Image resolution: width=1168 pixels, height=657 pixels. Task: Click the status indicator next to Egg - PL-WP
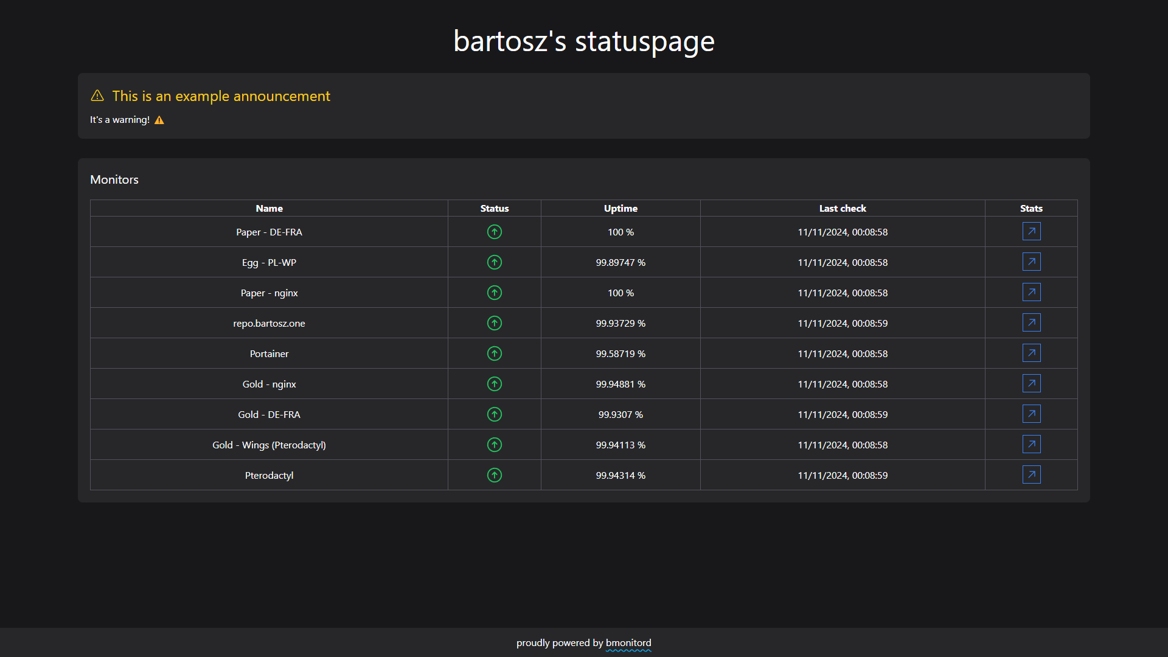pyautogui.click(x=494, y=262)
